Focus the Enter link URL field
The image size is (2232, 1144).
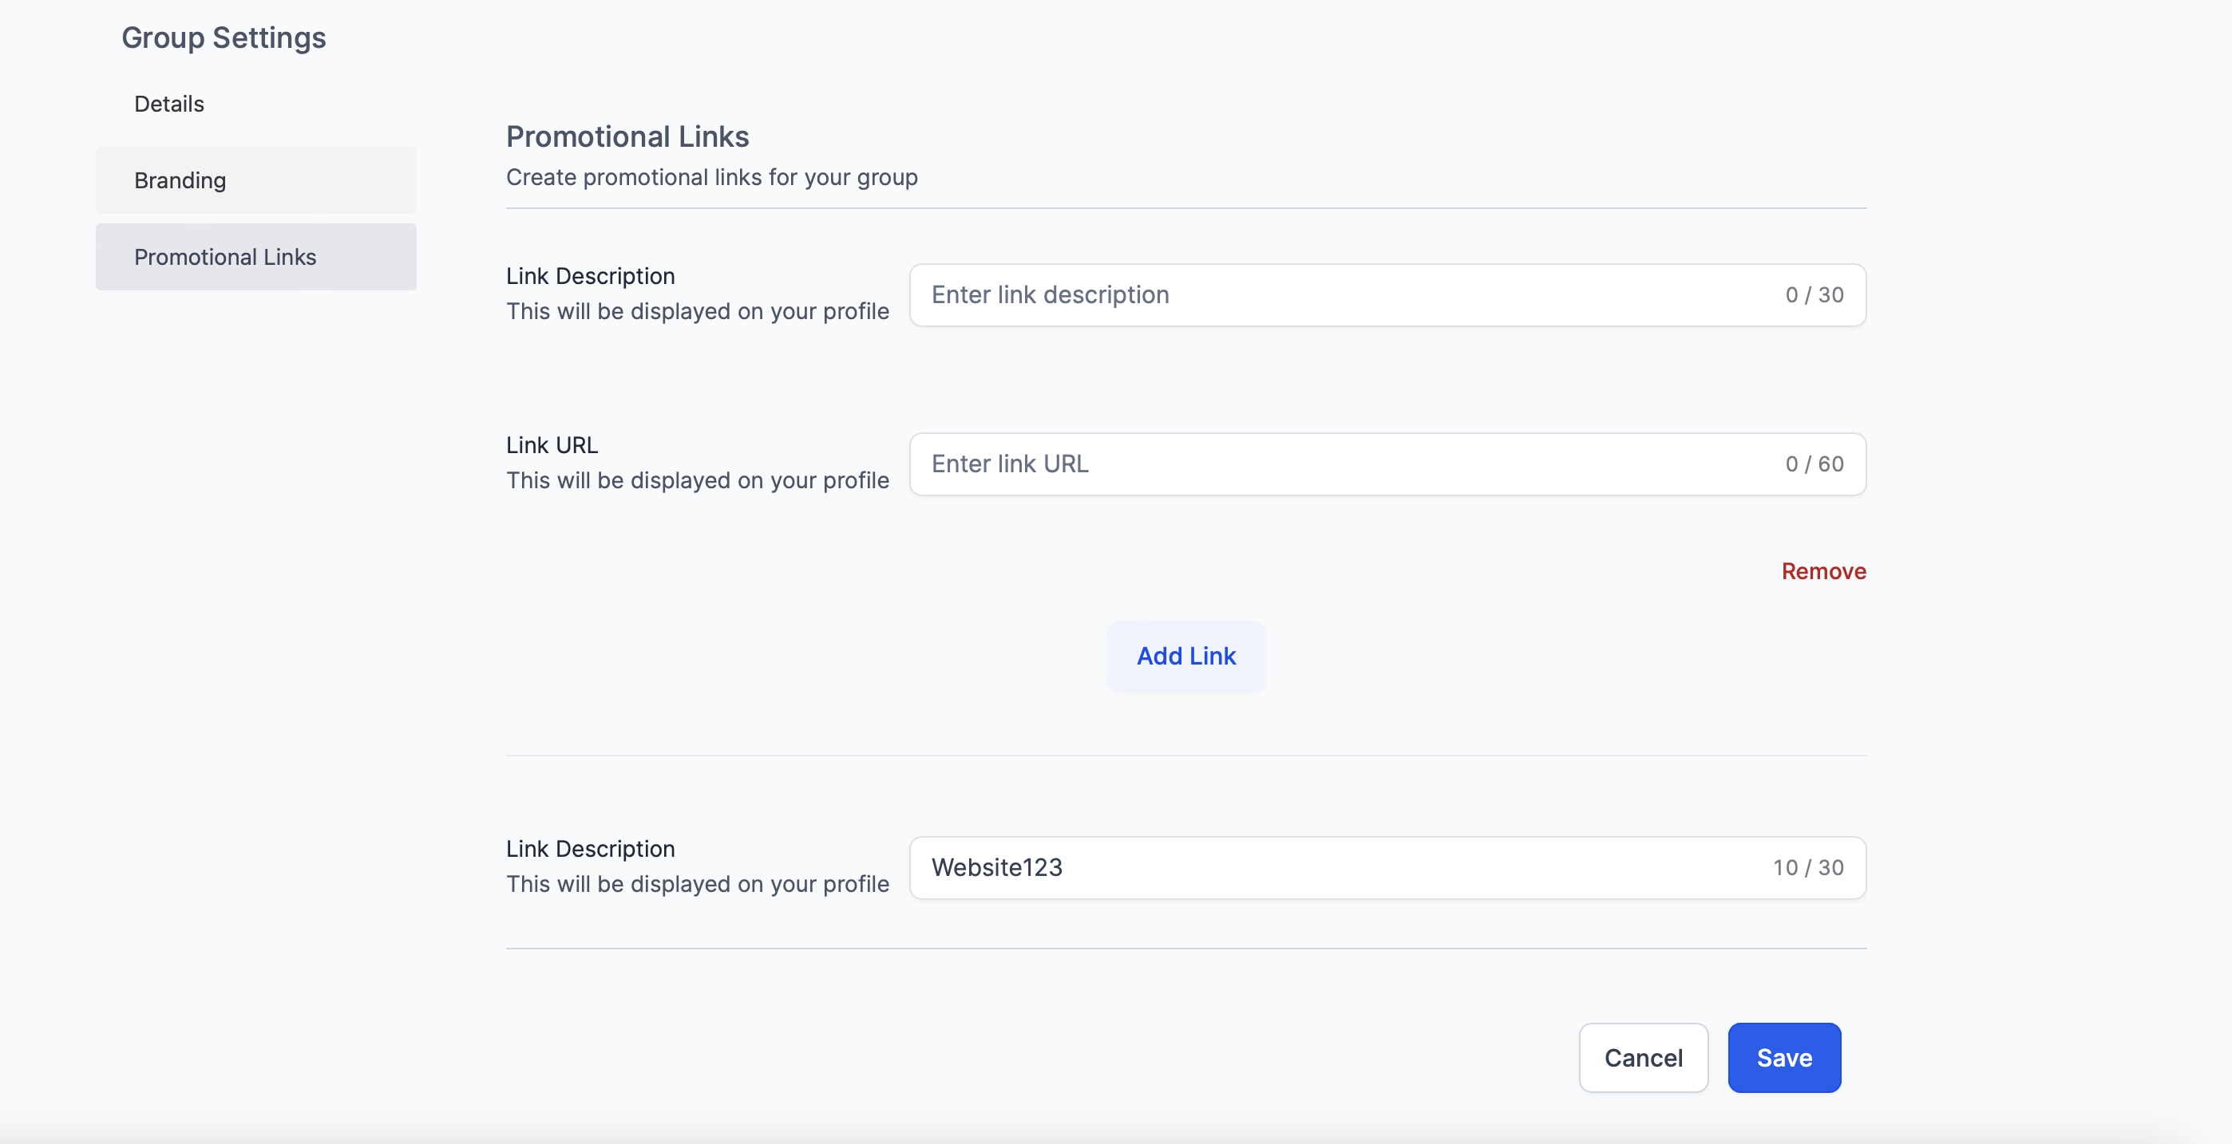point(1343,464)
